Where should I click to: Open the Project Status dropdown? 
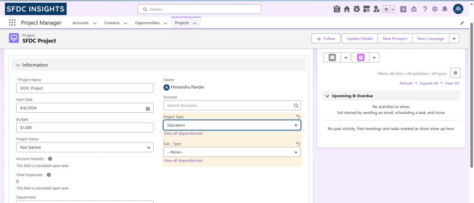(x=85, y=148)
